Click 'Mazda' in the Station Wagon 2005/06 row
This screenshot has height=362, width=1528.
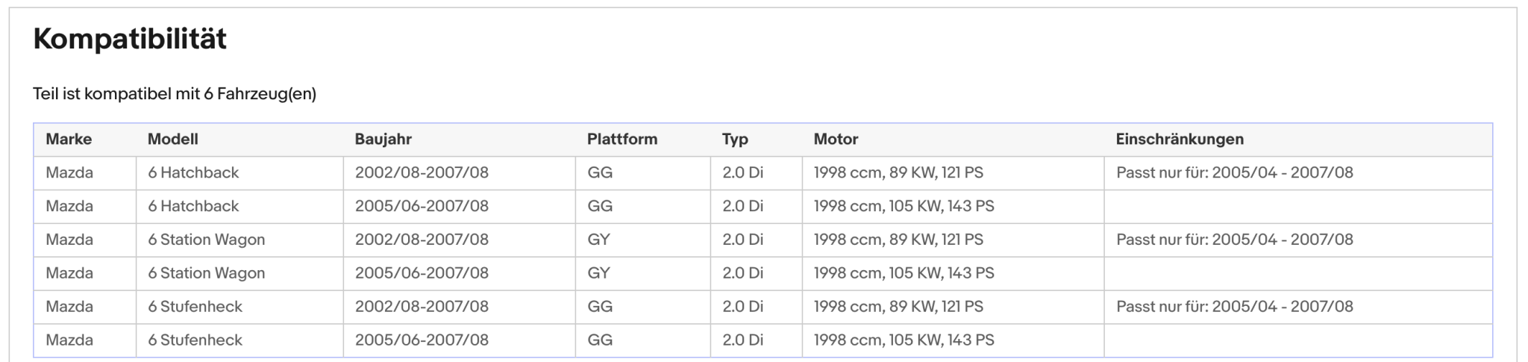[x=69, y=273]
